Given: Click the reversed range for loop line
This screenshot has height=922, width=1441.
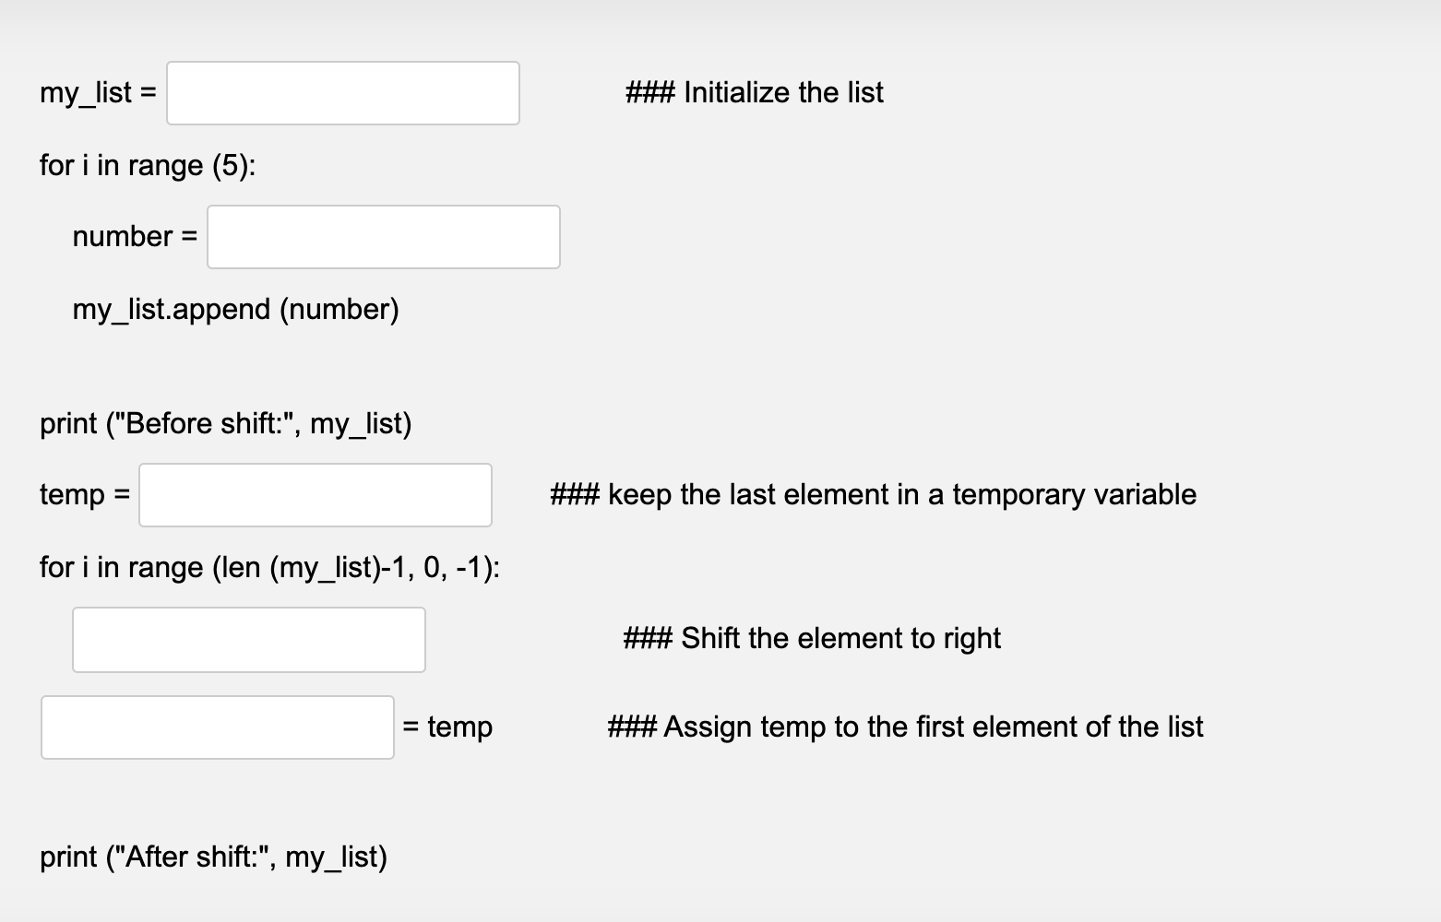Looking at the screenshot, I should click(269, 568).
